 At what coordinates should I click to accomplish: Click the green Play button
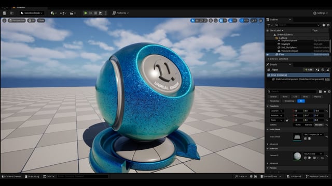coord(86,13)
